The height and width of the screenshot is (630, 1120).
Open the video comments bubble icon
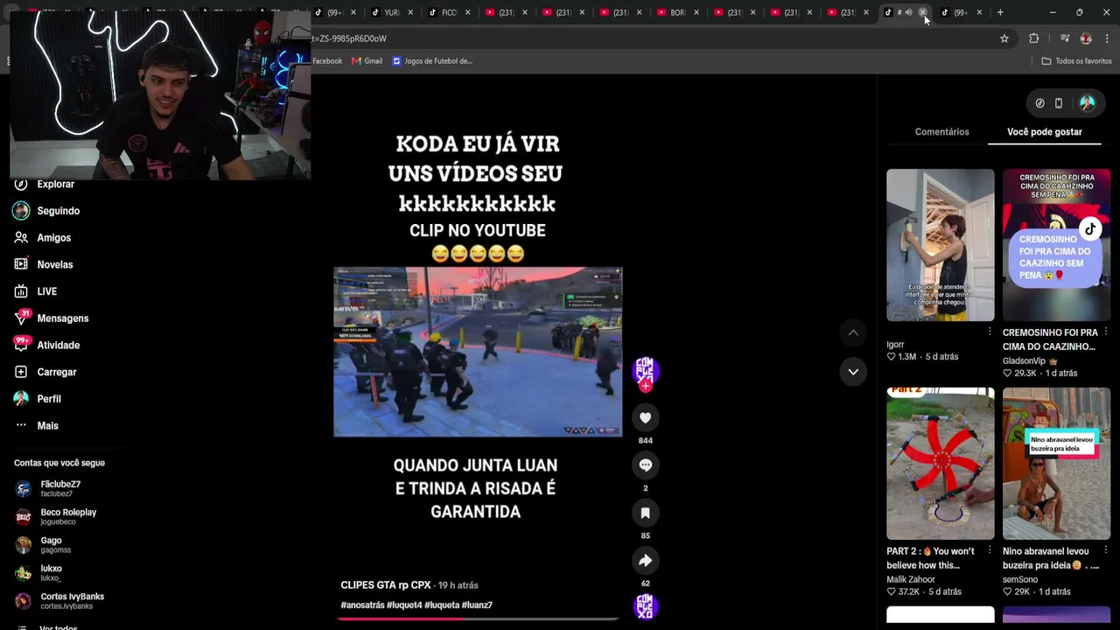645,465
